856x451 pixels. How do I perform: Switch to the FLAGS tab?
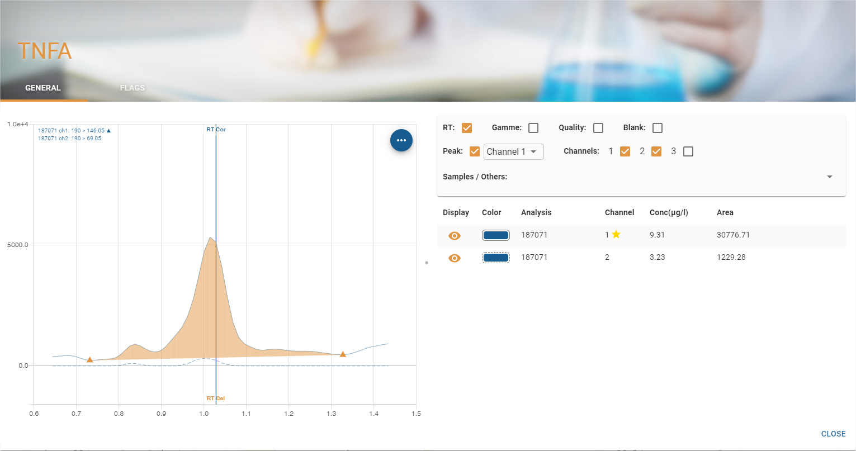coord(133,88)
